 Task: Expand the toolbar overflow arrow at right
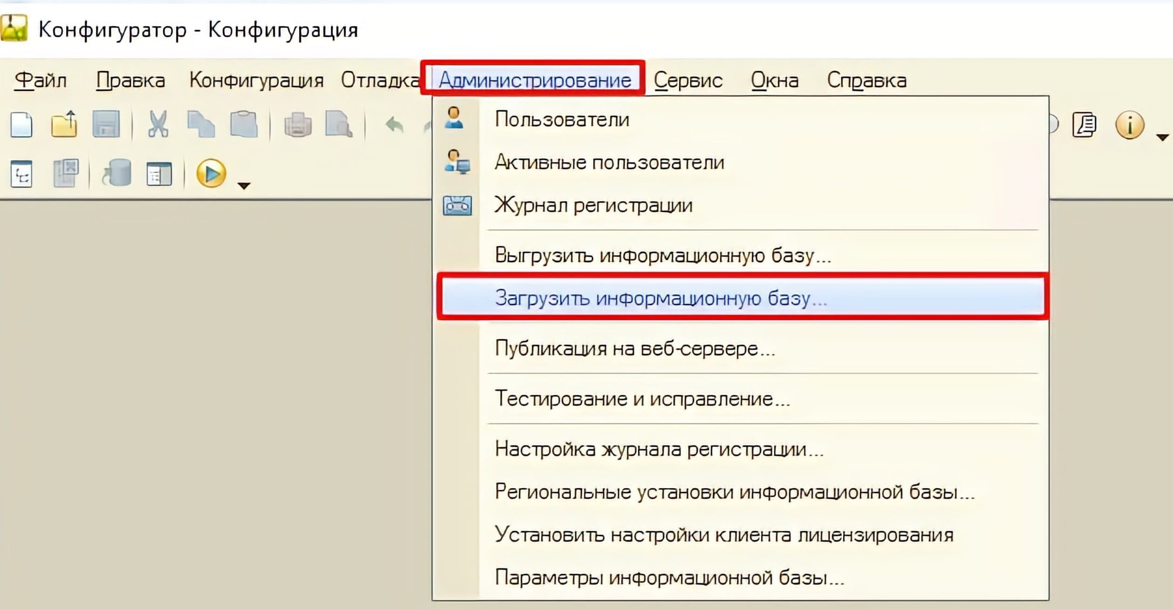pos(1162,137)
